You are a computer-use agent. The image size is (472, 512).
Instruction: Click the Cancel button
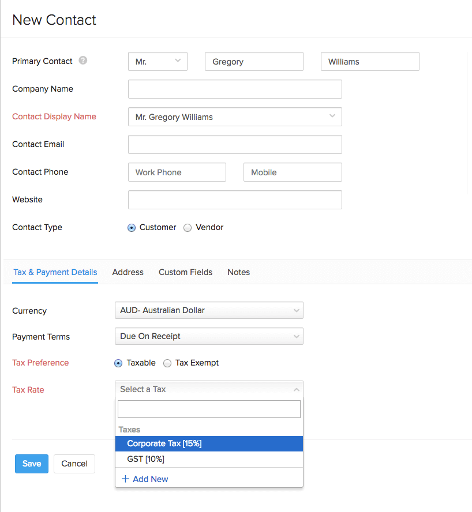[74, 464]
